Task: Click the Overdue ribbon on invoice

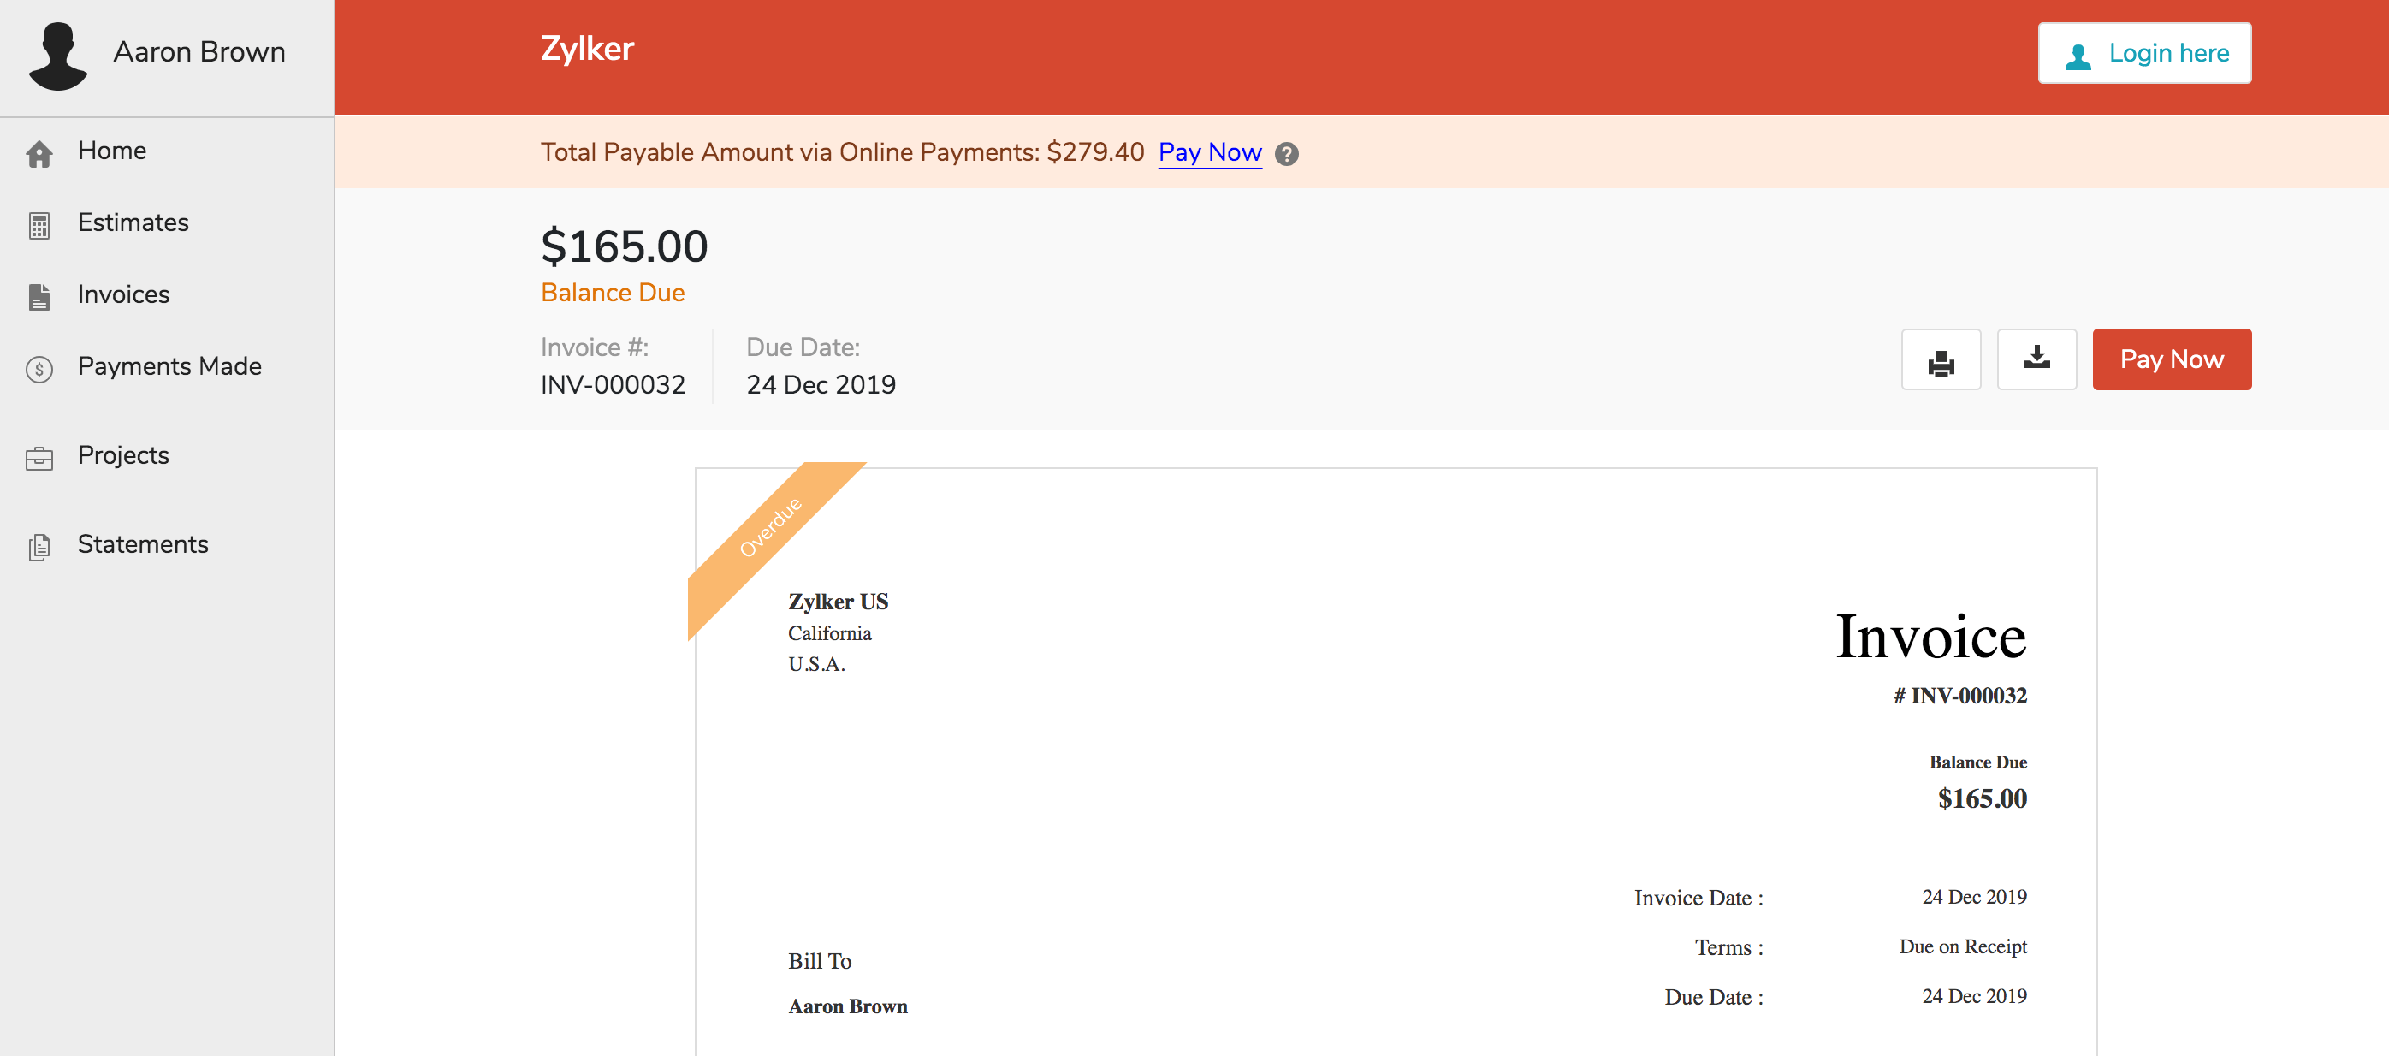Action: pos(770,527)
